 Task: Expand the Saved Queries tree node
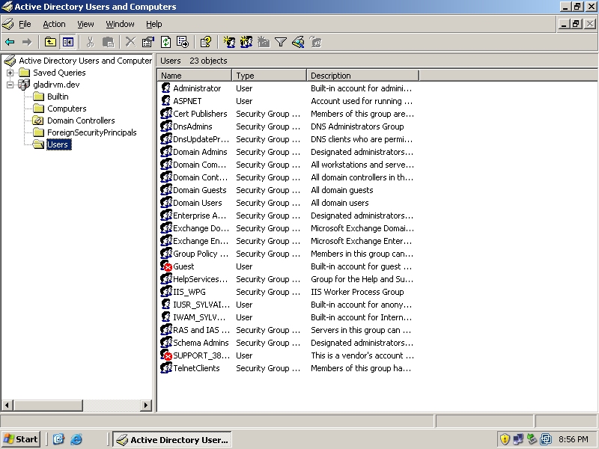pyautogui.click(x=10, y=73)
